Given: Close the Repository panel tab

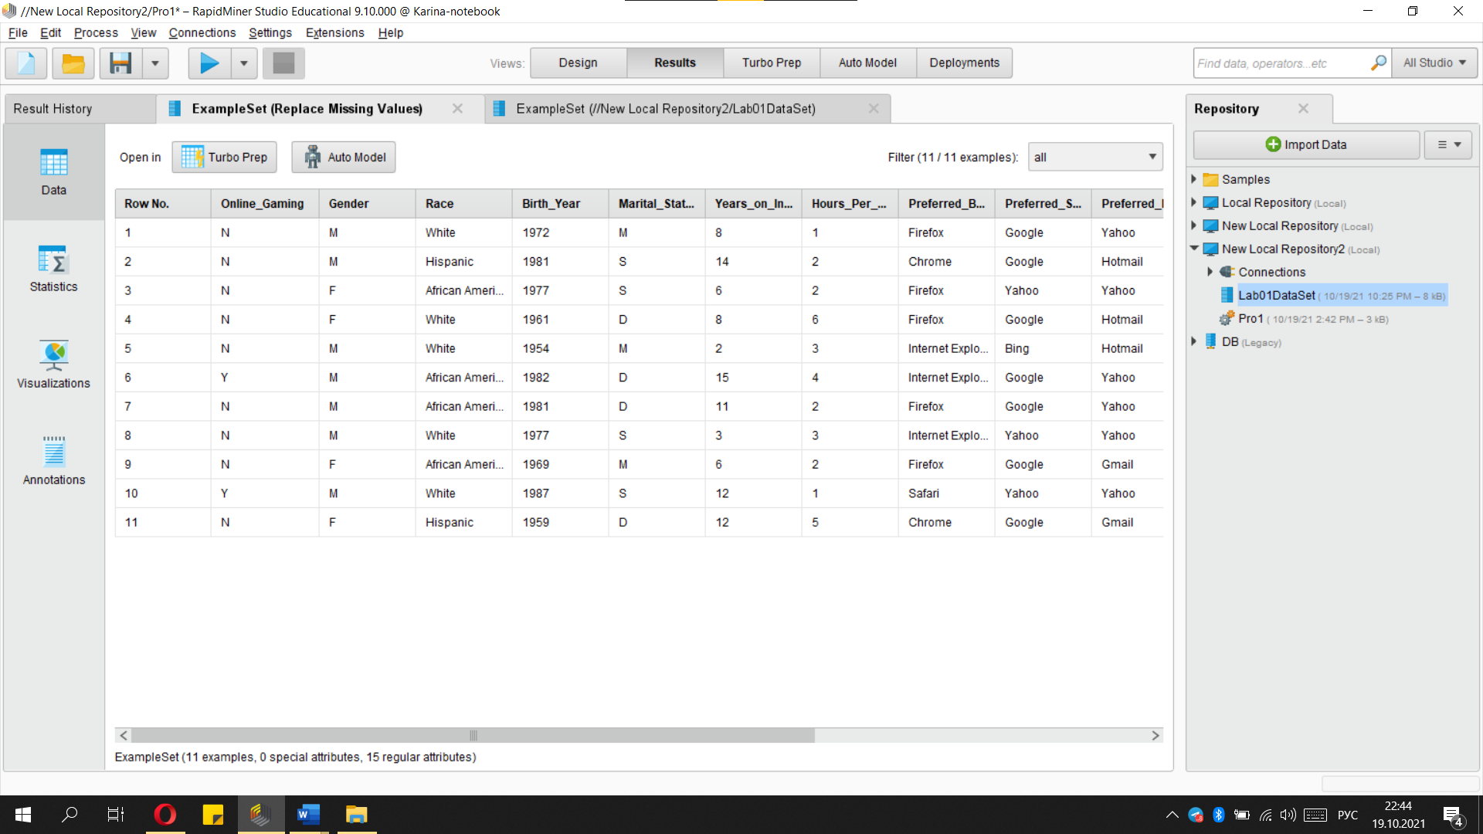Looking at the screenshot, I should tap(1303, 108).
